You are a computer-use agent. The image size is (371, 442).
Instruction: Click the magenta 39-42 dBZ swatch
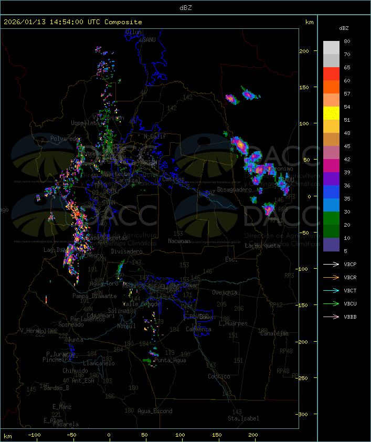[x=331, y=166]
